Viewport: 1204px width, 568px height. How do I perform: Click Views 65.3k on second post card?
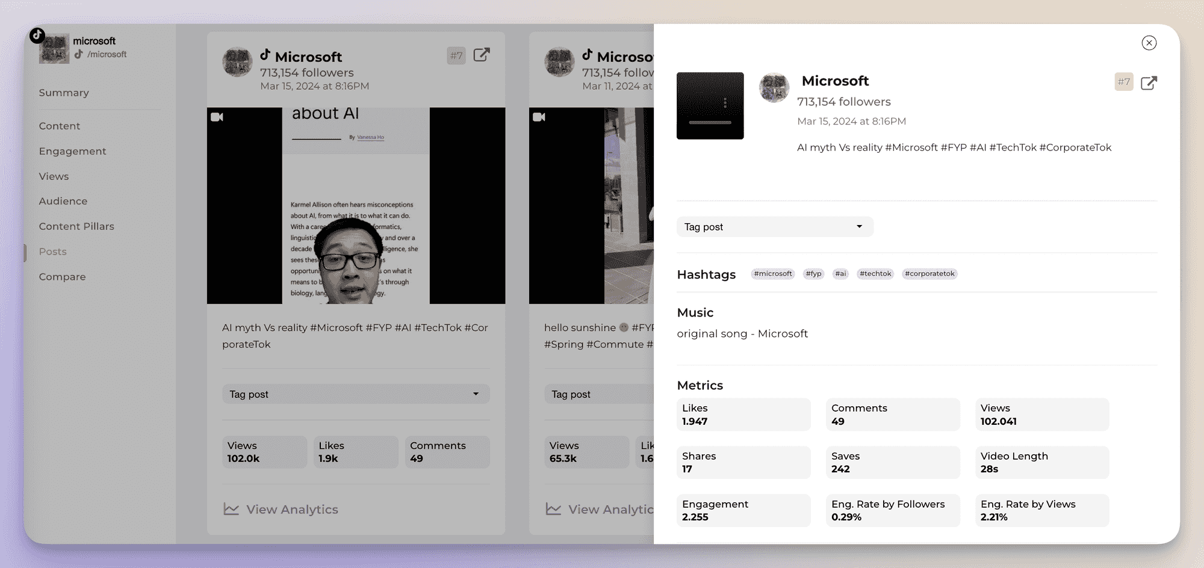[586, 452]
